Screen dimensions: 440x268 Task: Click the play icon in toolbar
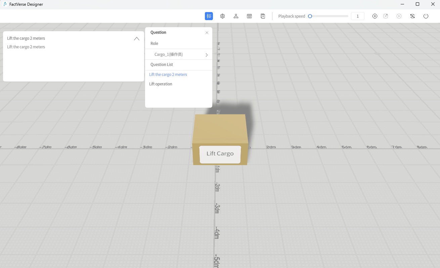pos(399,16)
